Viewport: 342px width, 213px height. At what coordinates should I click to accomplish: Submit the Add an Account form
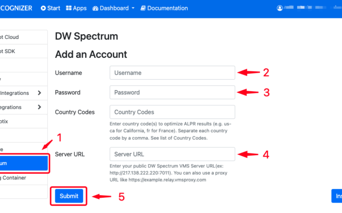coord(69,196)
